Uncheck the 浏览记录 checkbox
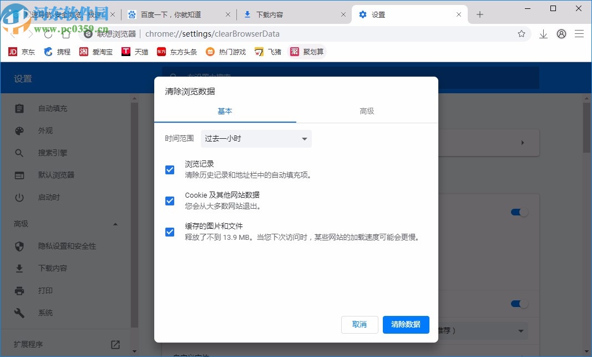Image resolution: width=592 pixels, height=357 pixels. pyautogui.click(x=170, y=170)
